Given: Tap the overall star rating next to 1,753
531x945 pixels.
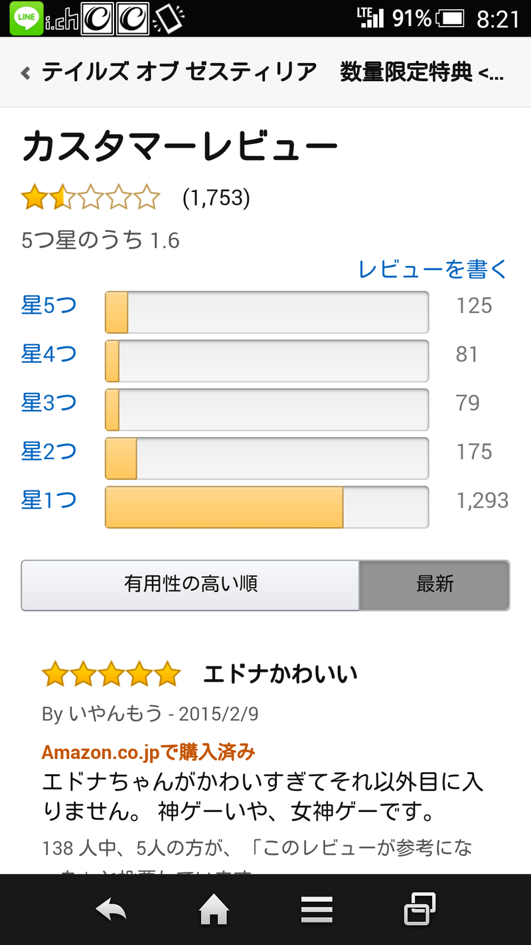Looking at the screenshot, I should click(x=91, y=198).
